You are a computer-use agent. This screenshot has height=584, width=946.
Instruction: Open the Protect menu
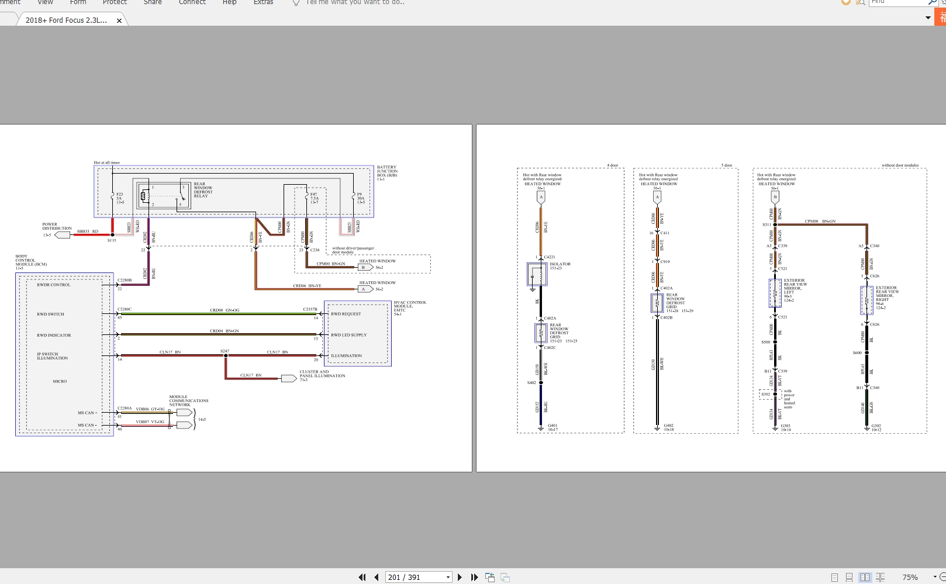(x=115, y=2)
